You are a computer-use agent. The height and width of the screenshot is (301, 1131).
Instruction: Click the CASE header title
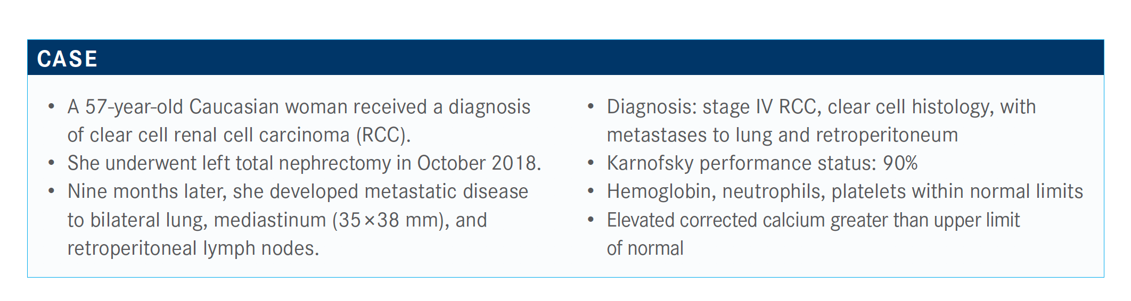coord(67,58)
